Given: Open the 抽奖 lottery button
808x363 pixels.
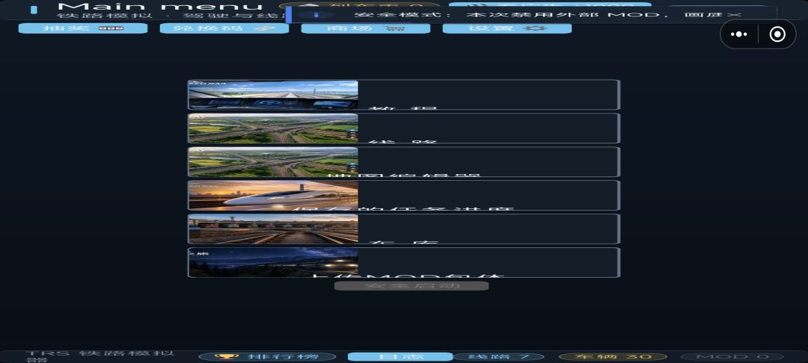Looking at the screenshot, I should click(83, 28).
